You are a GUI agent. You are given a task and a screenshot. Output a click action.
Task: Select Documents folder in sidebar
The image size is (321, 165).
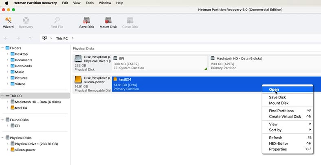23,60
